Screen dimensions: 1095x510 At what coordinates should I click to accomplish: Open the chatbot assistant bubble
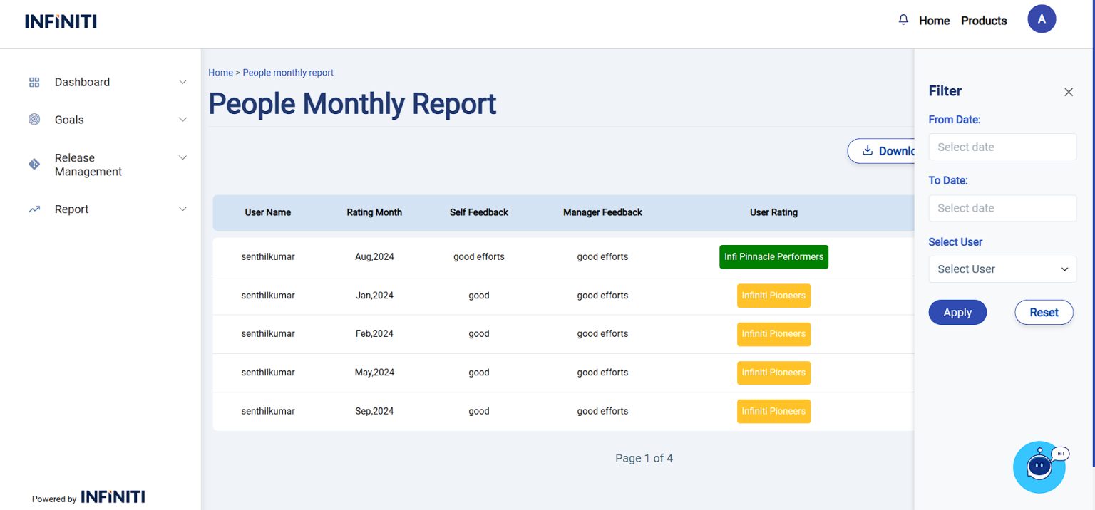coord(1039,467)
